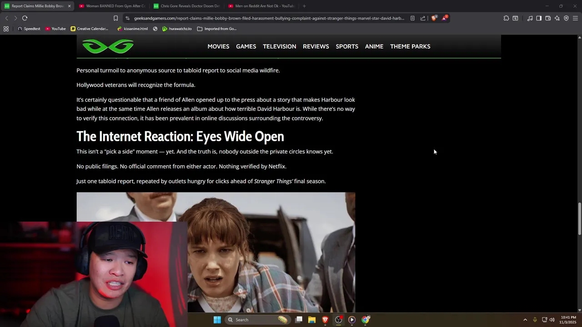Open the browser main hamburger menu
582x327 pixels.
[x=575, y=18]
